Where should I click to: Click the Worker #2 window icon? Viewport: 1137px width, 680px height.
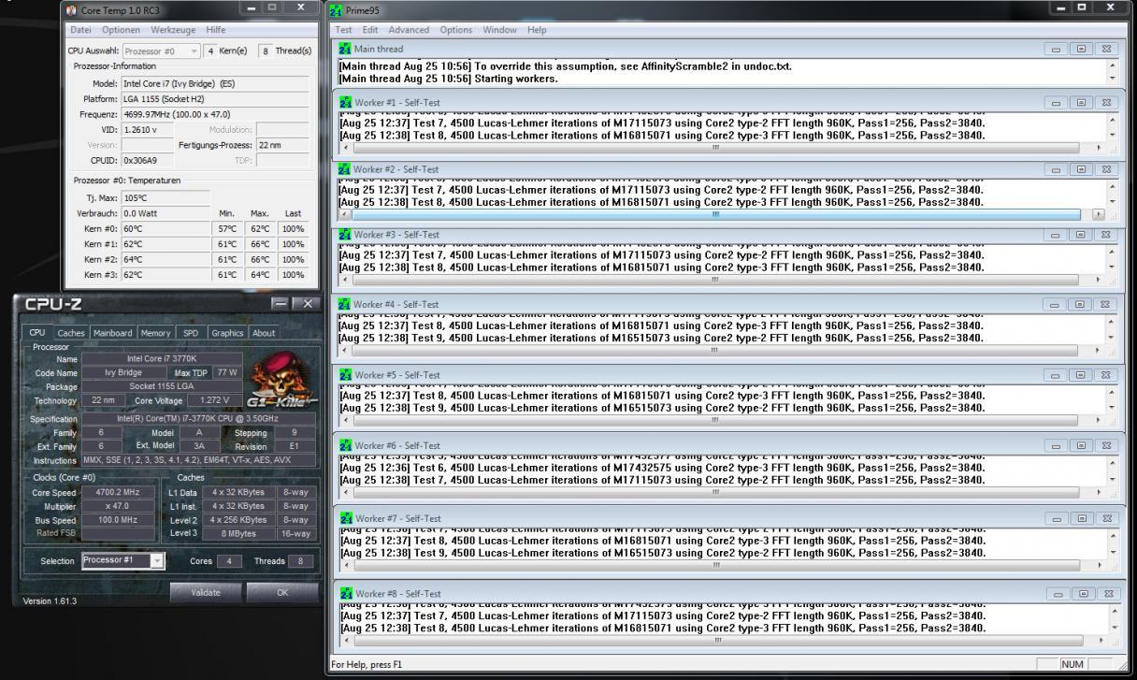pyautogui.click(x=345, y=169)
